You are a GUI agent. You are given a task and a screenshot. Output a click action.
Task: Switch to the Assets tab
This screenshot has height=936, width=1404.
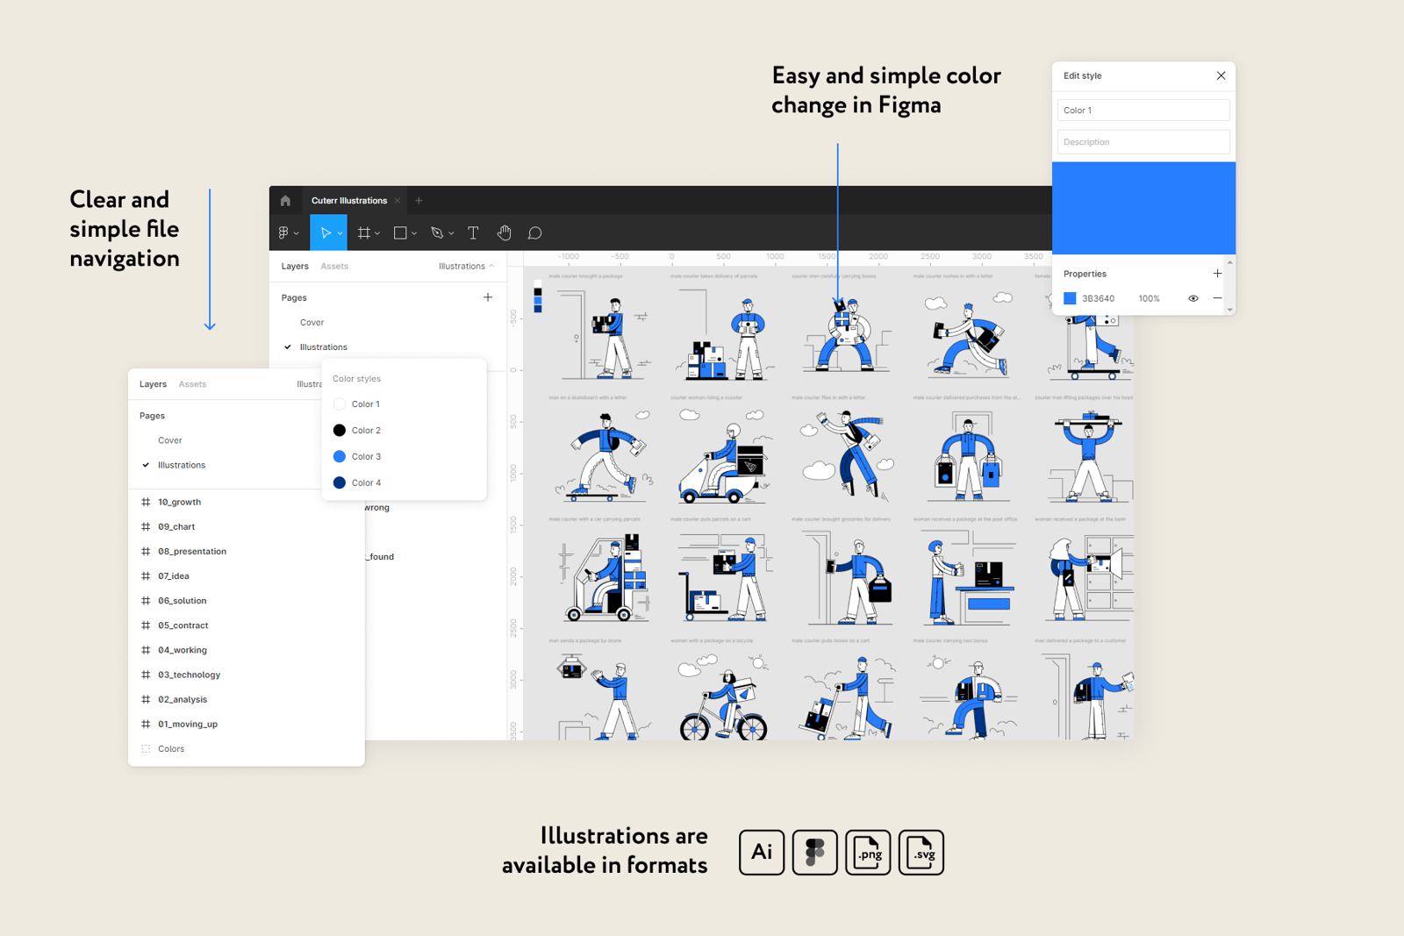(333, 266)
